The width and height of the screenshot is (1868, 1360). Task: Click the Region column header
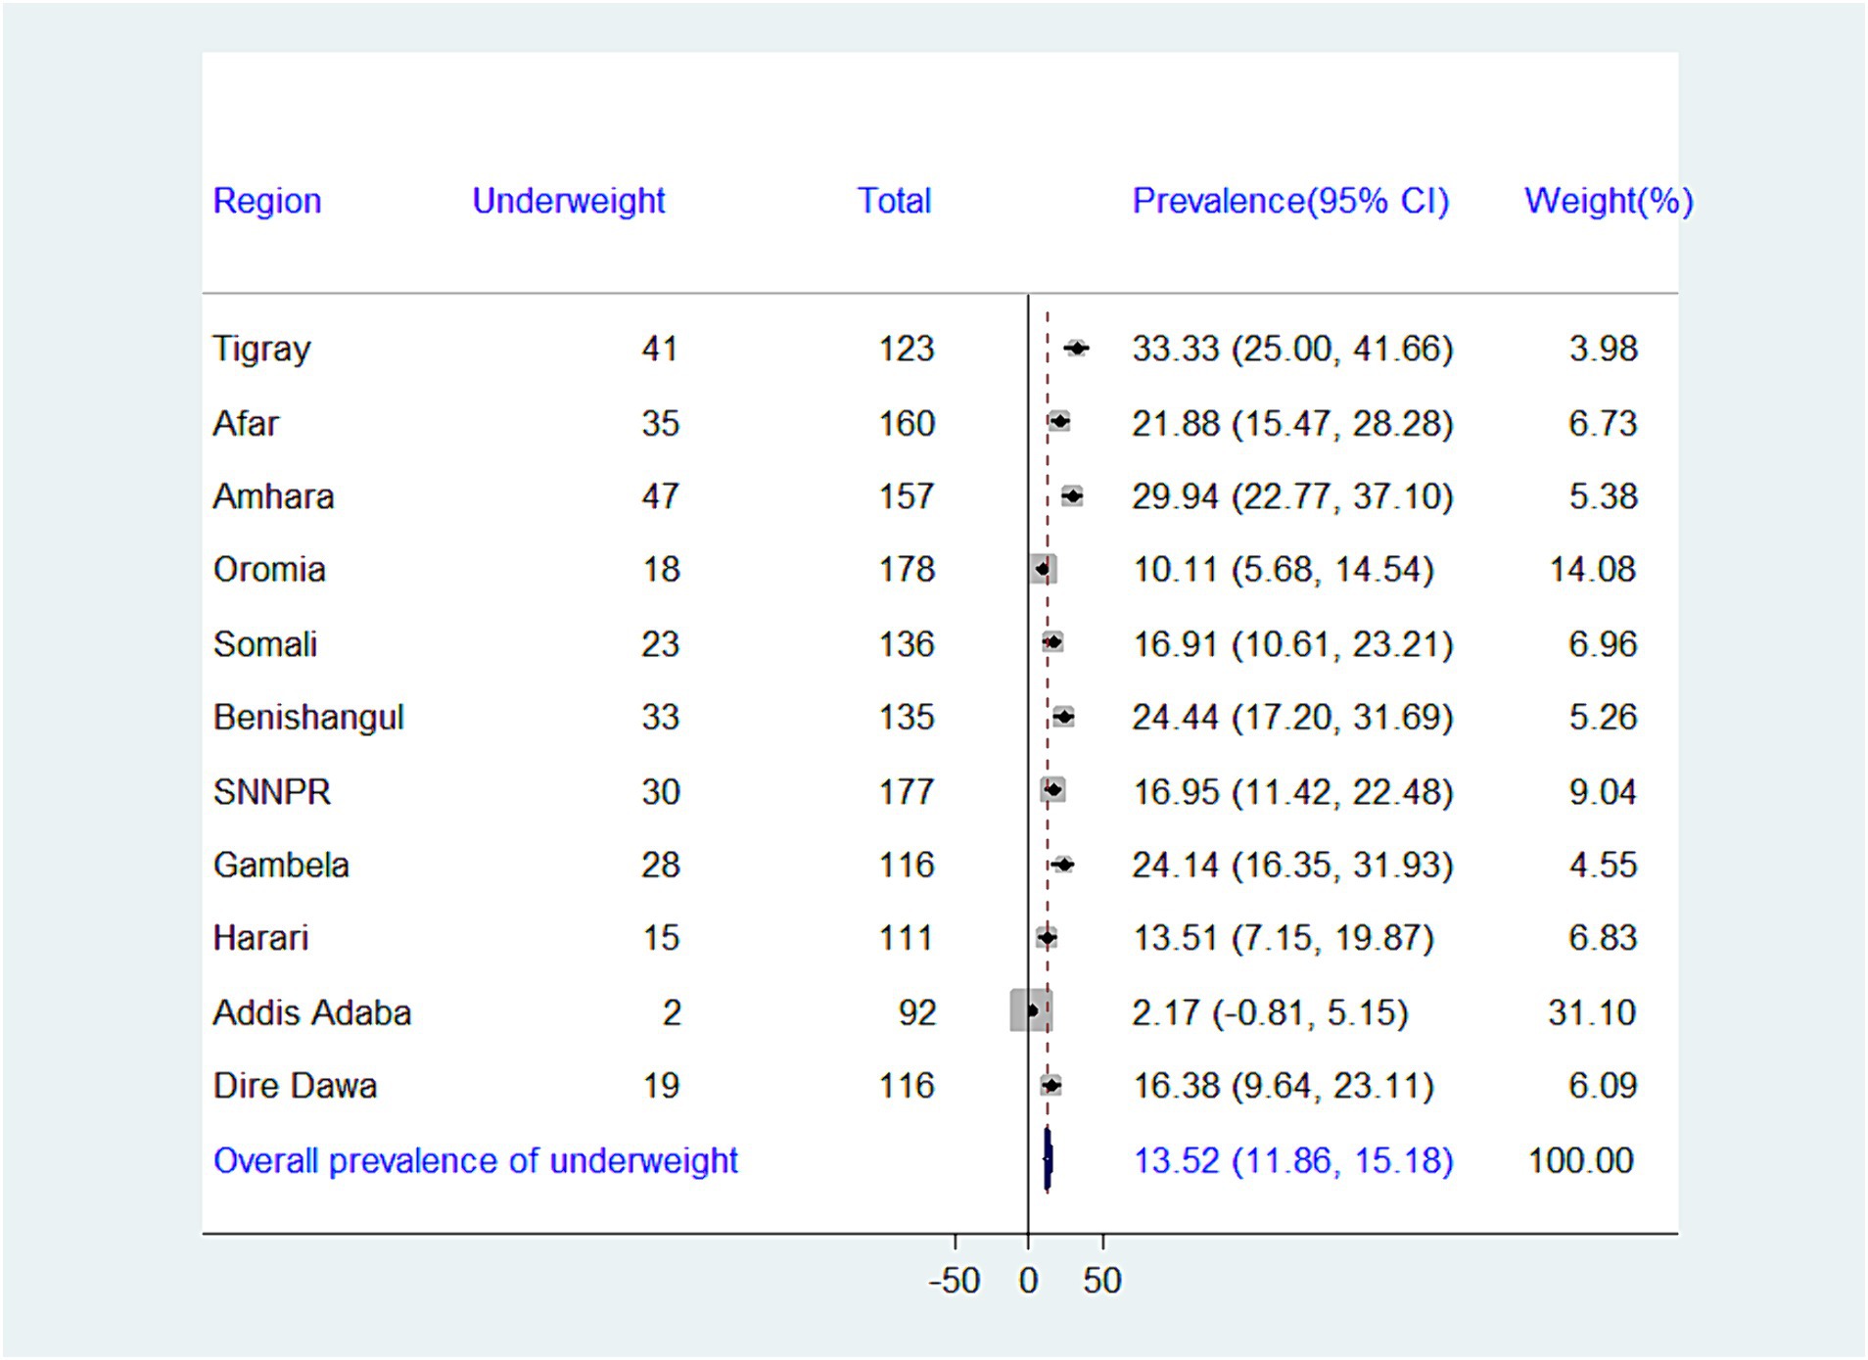(x=267, y=201)
